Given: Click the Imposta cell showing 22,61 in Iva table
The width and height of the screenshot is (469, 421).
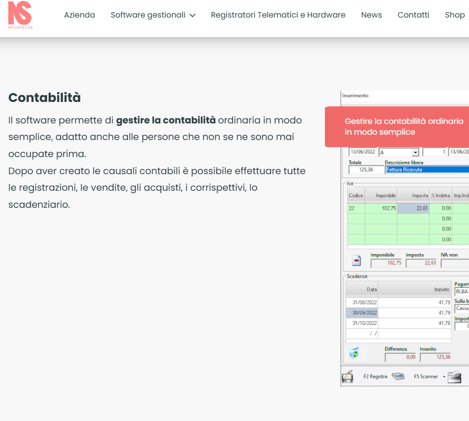Looking at the screenshot, I should coord(413,208).
